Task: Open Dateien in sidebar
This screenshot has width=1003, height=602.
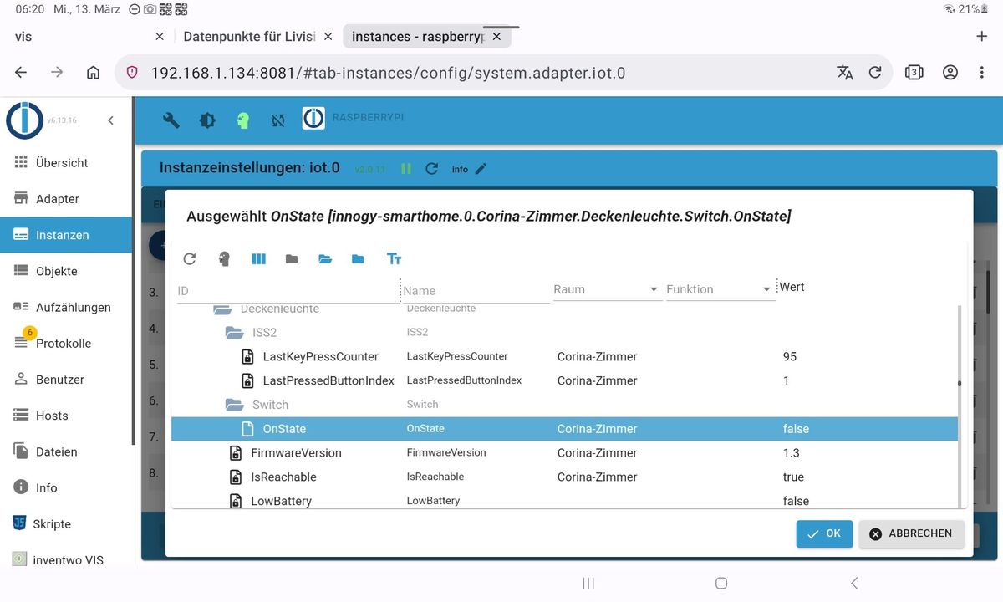Action: pyautogui.click(x=66, y=451)
